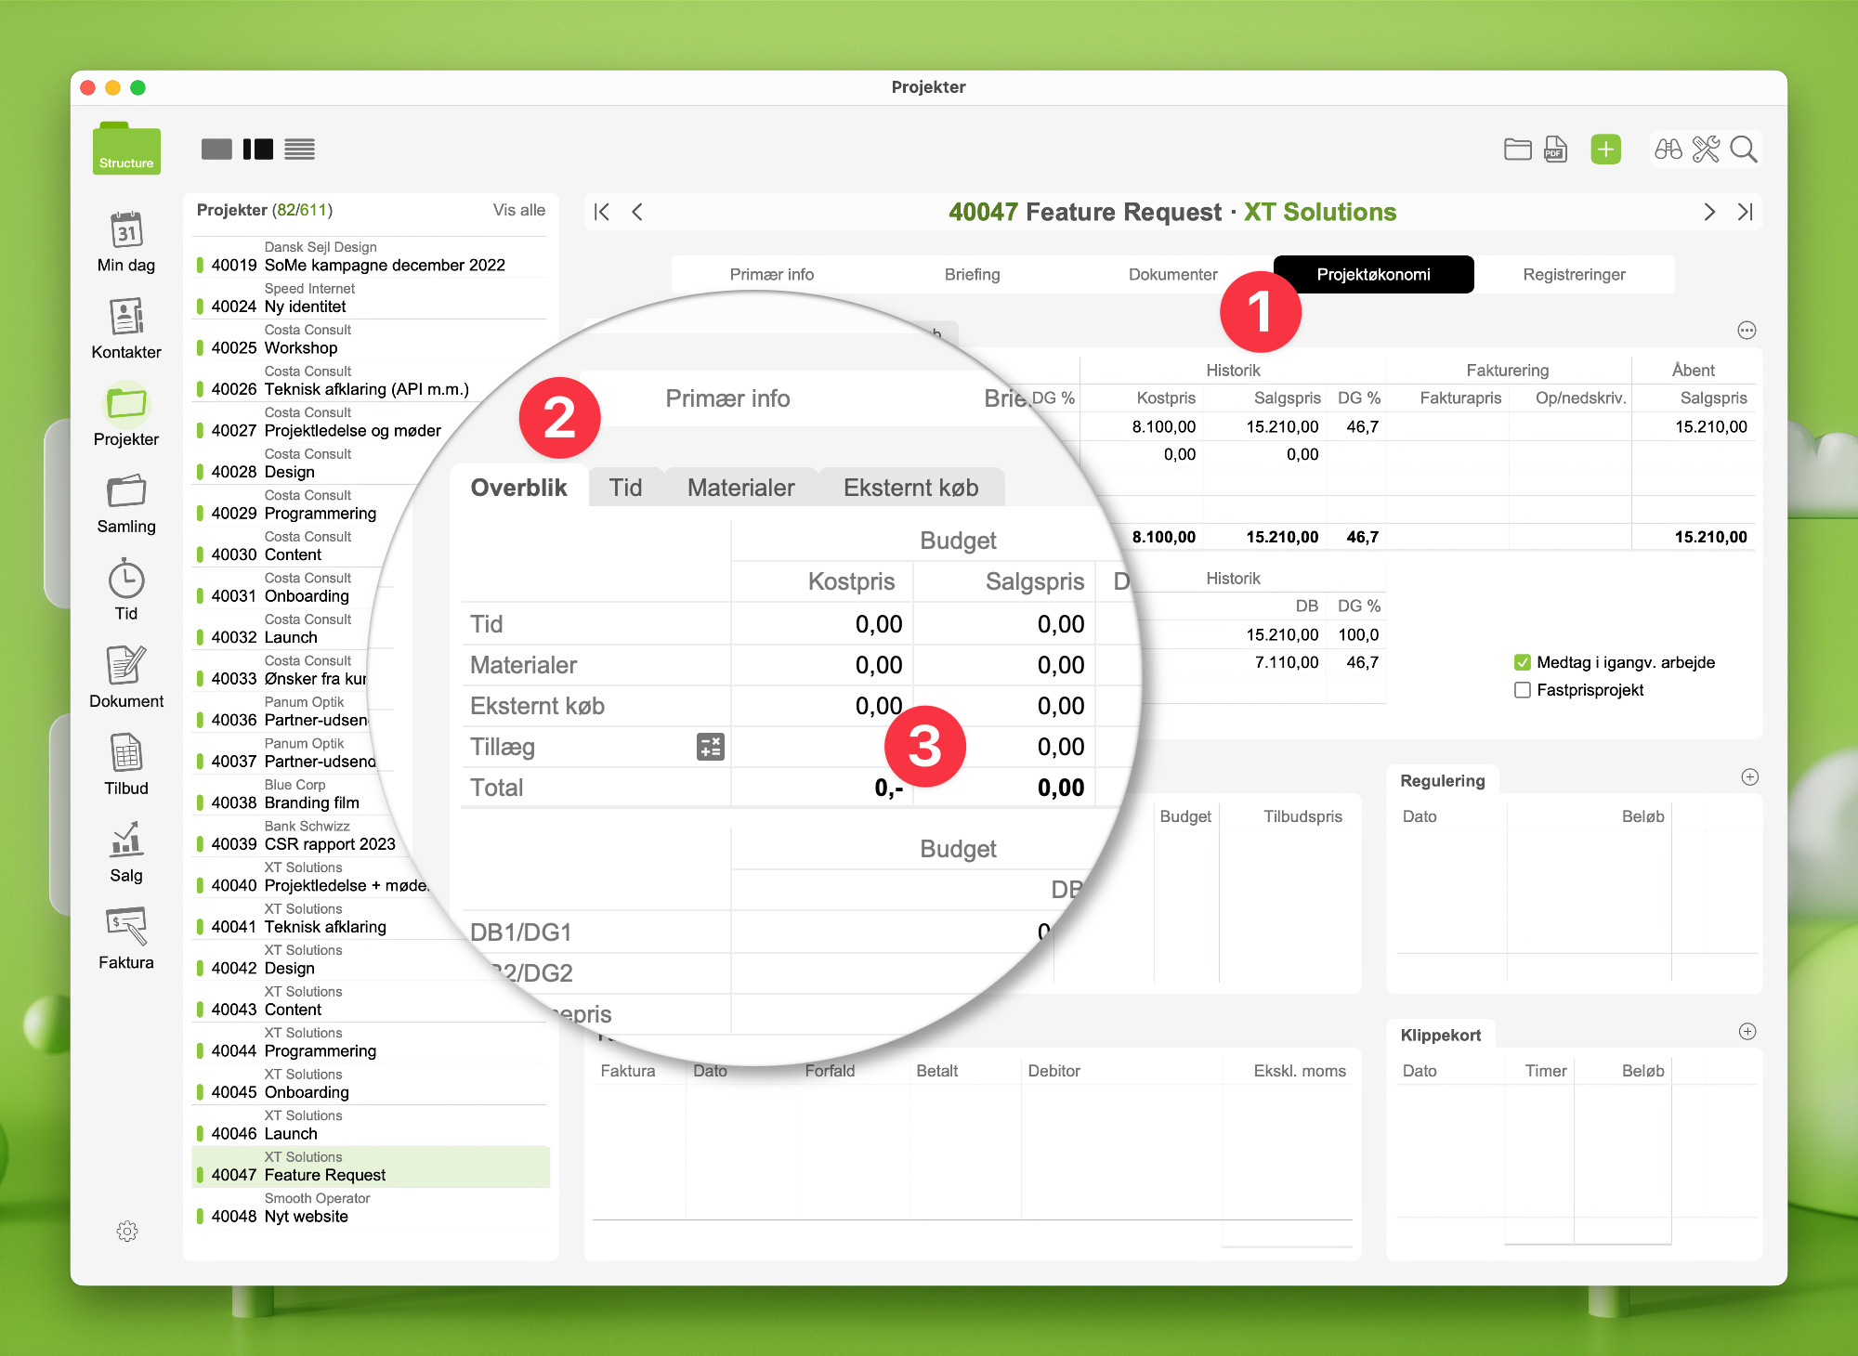The height and width of the screenshot is (1356, 1858).
Task: Open the settings gear at bottom left
Action: coord(127,1232)
